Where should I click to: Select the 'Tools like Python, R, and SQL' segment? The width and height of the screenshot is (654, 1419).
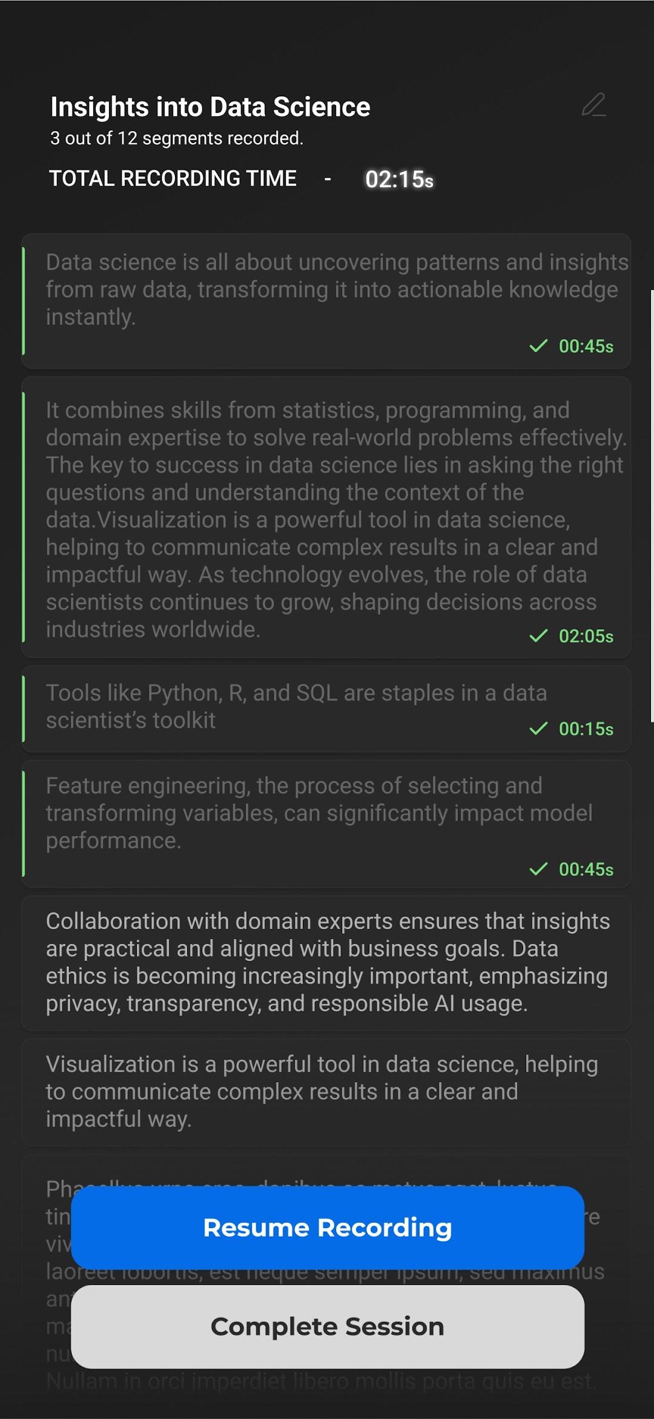coord(326,709)
